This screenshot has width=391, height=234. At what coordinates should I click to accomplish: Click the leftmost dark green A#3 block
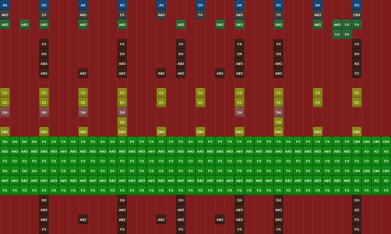coord(5,25)
